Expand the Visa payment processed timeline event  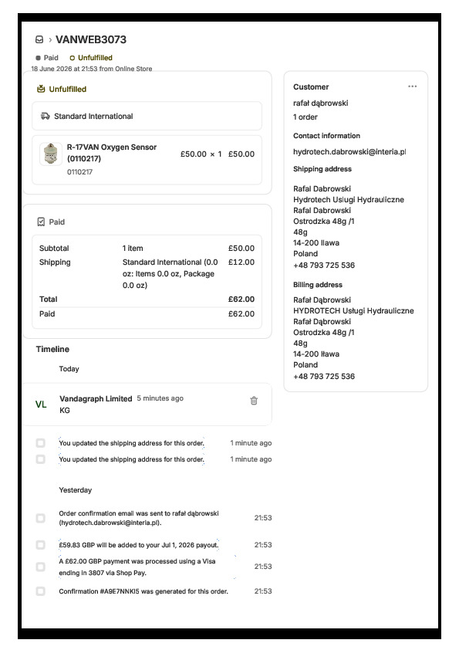click(x=137, y=567)
